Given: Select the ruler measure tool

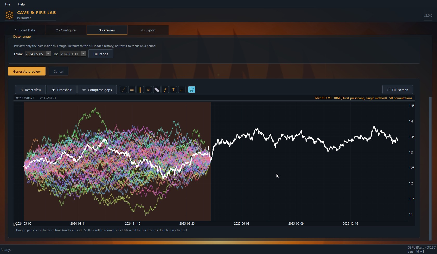Looking at the screenshot, I should tap(157, 90).
